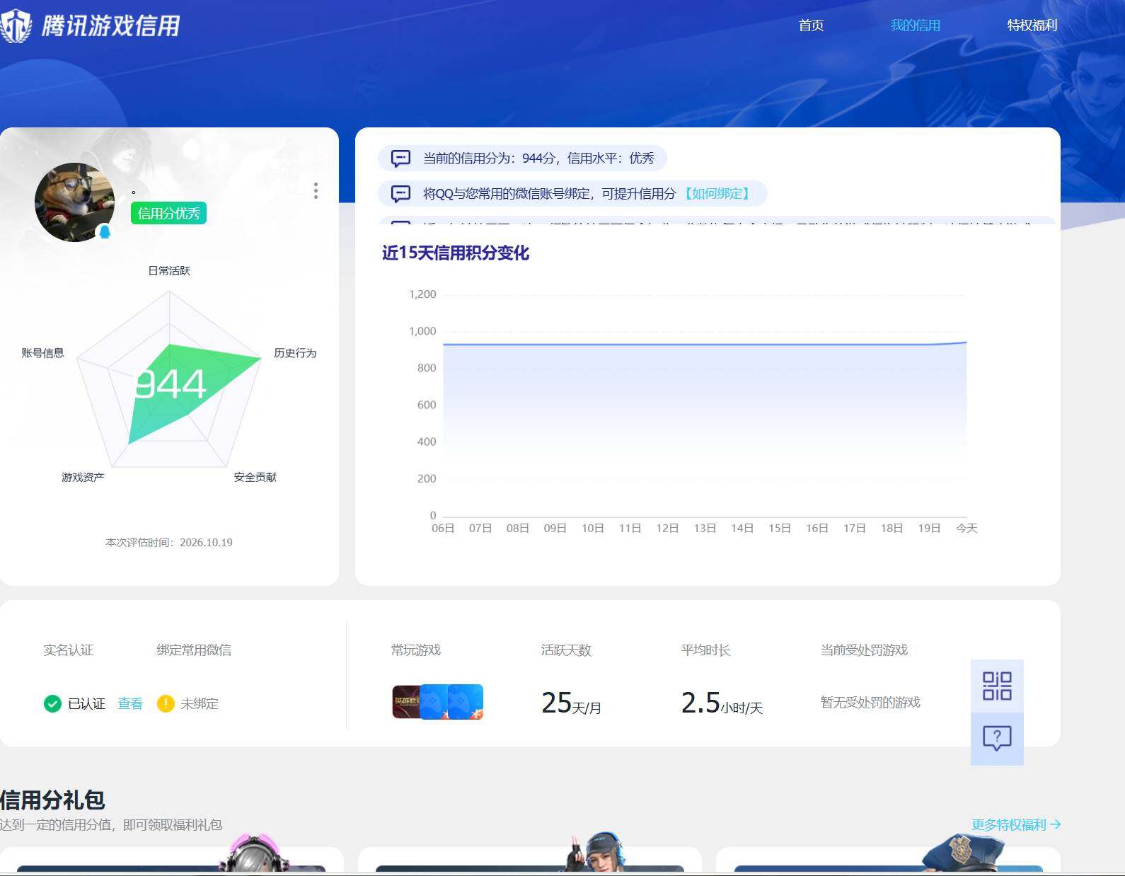Click the 近15天信用积分变化 chart title

click(456, 253)
